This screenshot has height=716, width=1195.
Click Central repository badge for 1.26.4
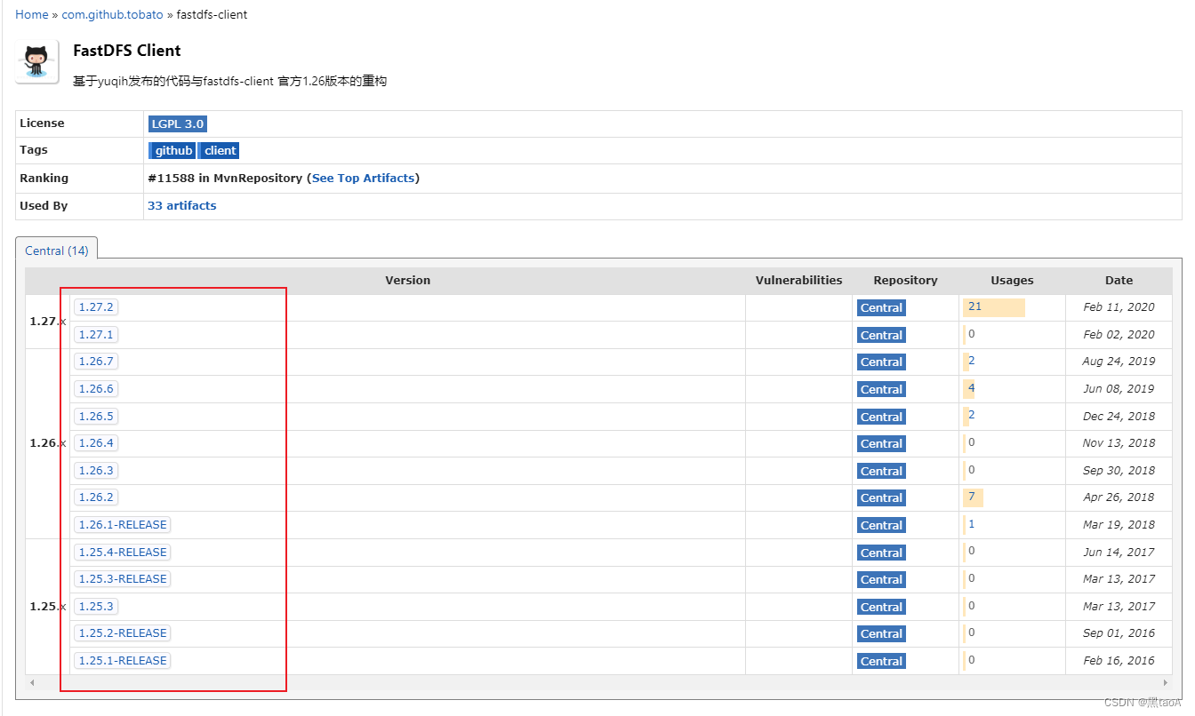click(x=881, y=443)
